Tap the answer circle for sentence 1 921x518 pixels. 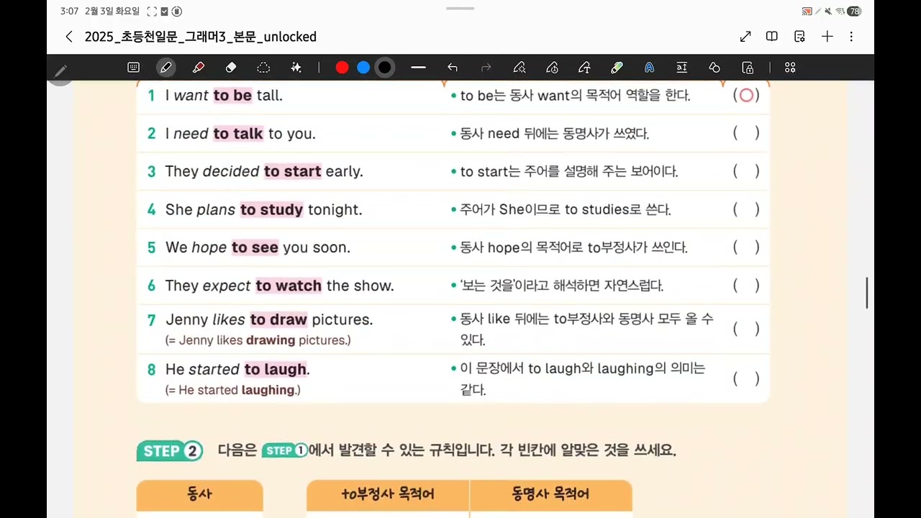click(x=746, y=95)
